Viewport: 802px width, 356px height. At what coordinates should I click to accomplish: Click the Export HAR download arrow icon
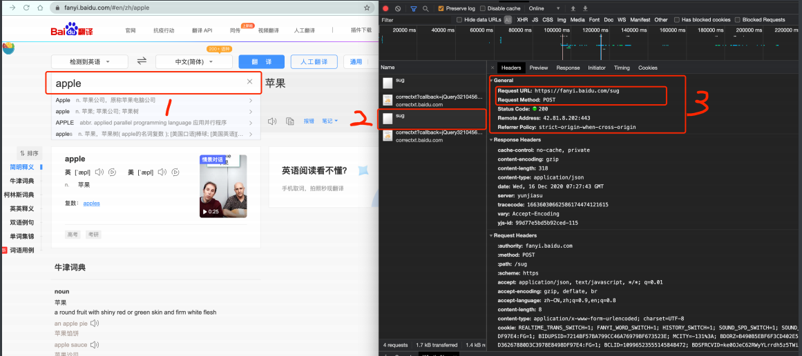586,8
